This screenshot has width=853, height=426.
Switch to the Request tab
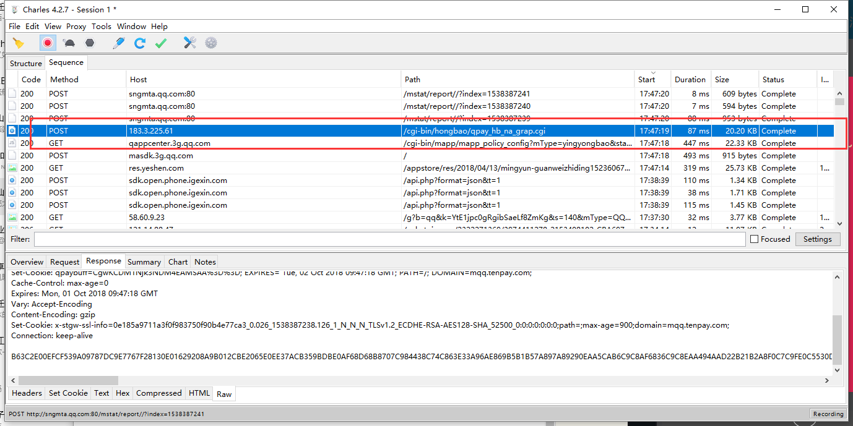pos(65,262)
